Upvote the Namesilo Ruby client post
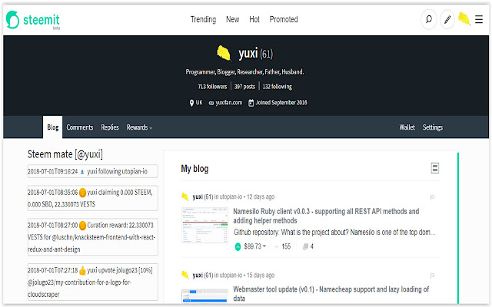This screenshot has height=307, width=492. [238, 246]
